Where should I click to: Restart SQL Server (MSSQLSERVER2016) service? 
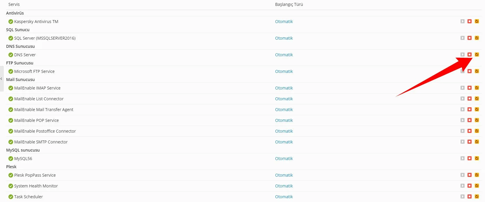(x=477, y=38)
